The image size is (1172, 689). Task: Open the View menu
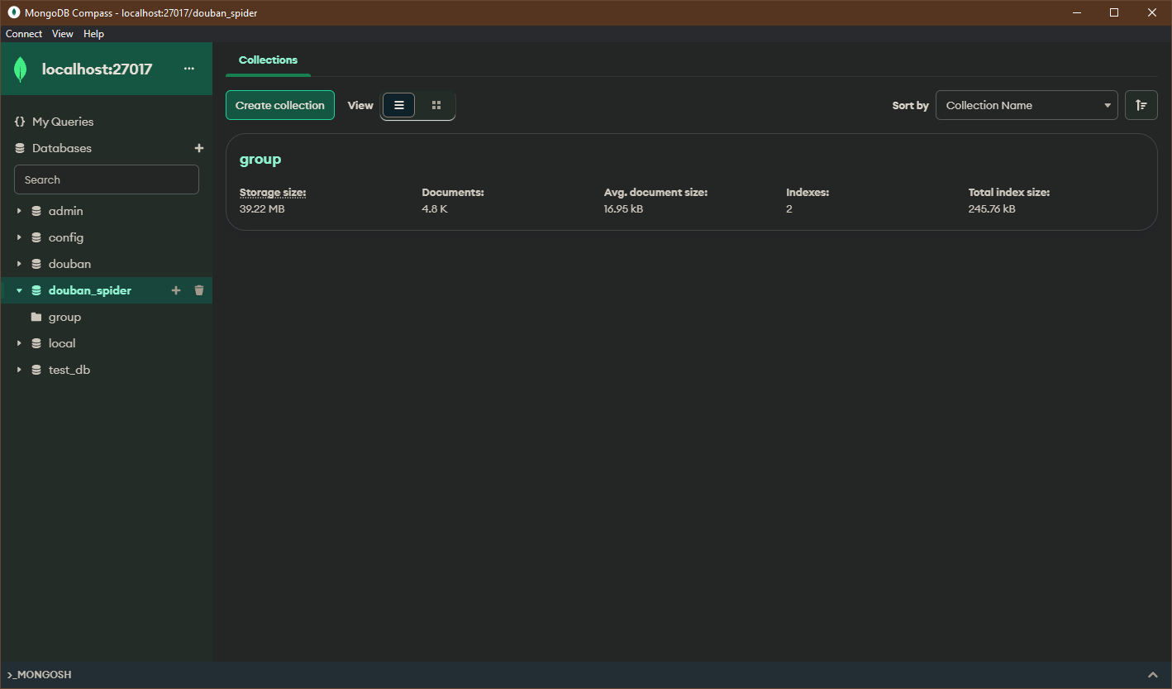tap(63, 34)
